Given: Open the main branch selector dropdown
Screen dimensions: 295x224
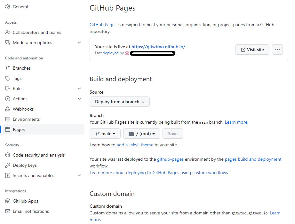Looking at the screenshot, I should pos(105,134).
